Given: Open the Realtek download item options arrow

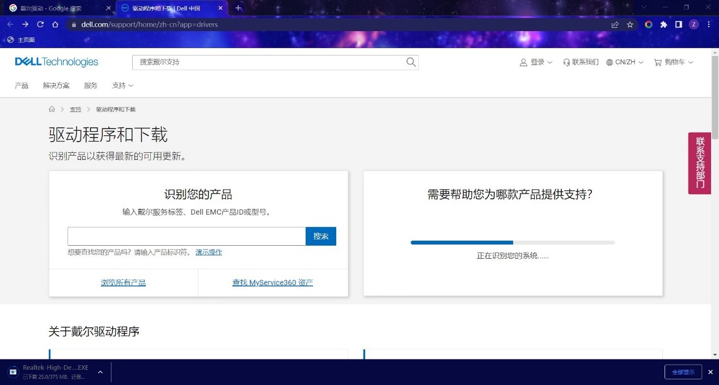Looking at the screenshot, I should pyautogui.click(x=100, y=372).
